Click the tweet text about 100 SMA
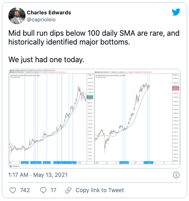 coord(94,38)
